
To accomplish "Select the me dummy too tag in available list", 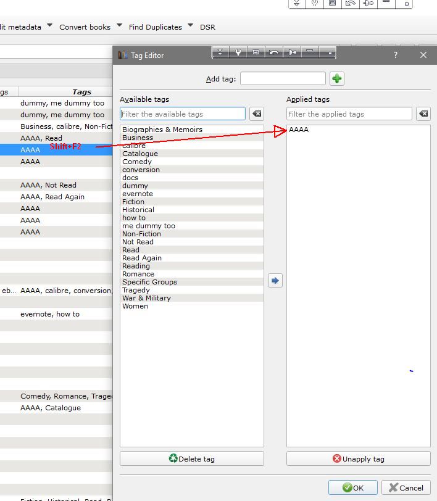I will pyautogui.click(x=192, y=226).
